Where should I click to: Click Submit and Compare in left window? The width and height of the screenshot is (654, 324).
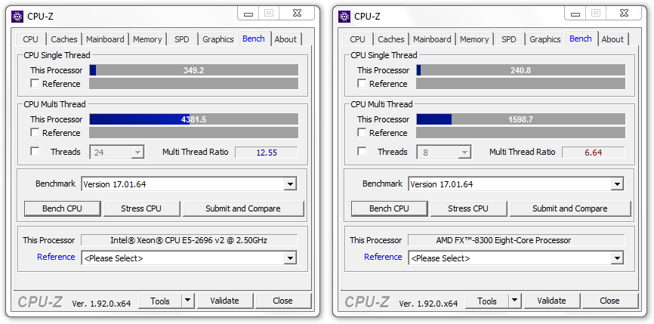[242, 208]
